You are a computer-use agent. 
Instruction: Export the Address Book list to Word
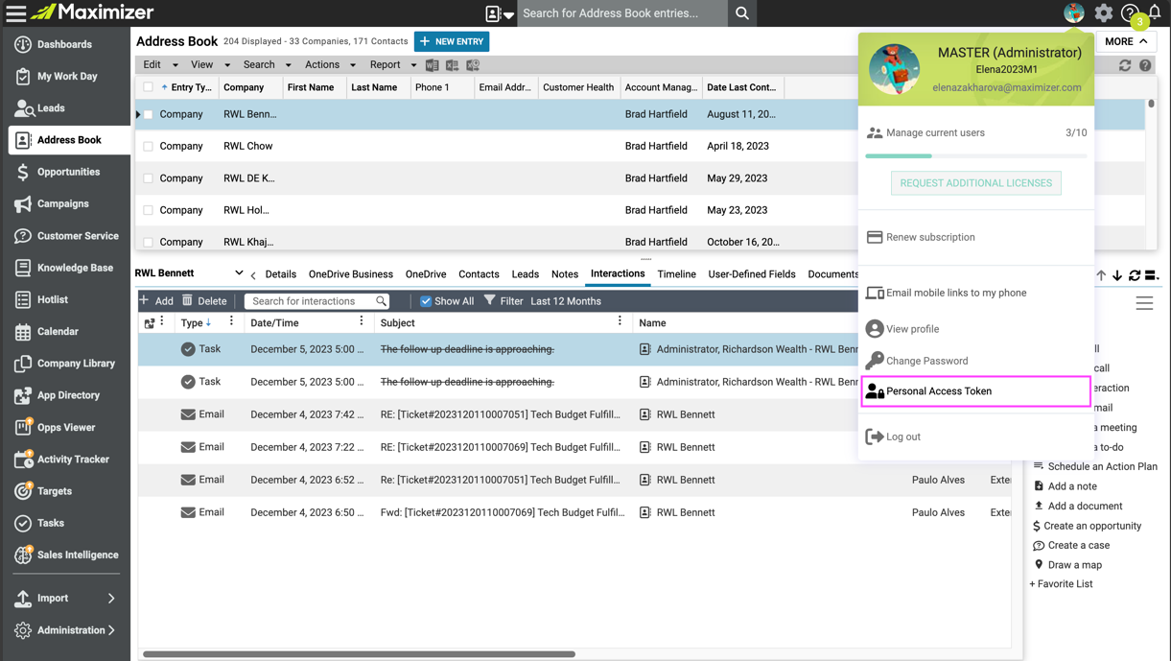433,65
